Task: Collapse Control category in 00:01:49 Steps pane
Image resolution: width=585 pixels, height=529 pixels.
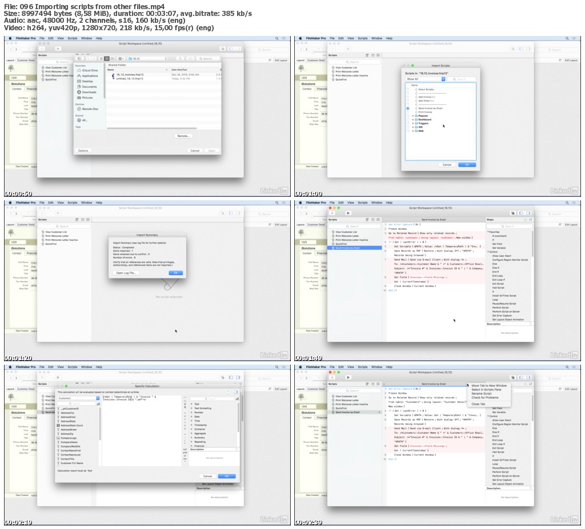Action: pyautogui.click(x=488, y=252)
